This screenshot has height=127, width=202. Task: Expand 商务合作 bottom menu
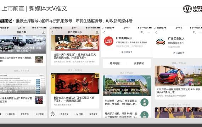pos(63,114)
